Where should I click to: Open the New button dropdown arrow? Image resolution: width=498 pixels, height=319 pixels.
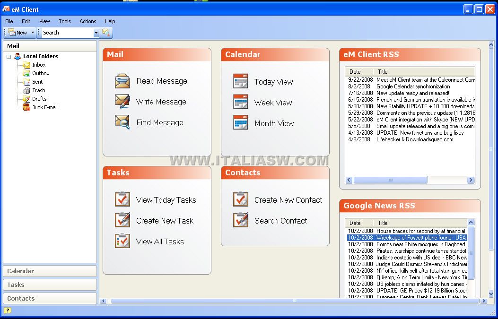click(32, 33)
